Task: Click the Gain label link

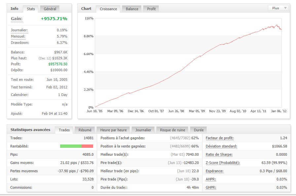Action: (17, 19)
